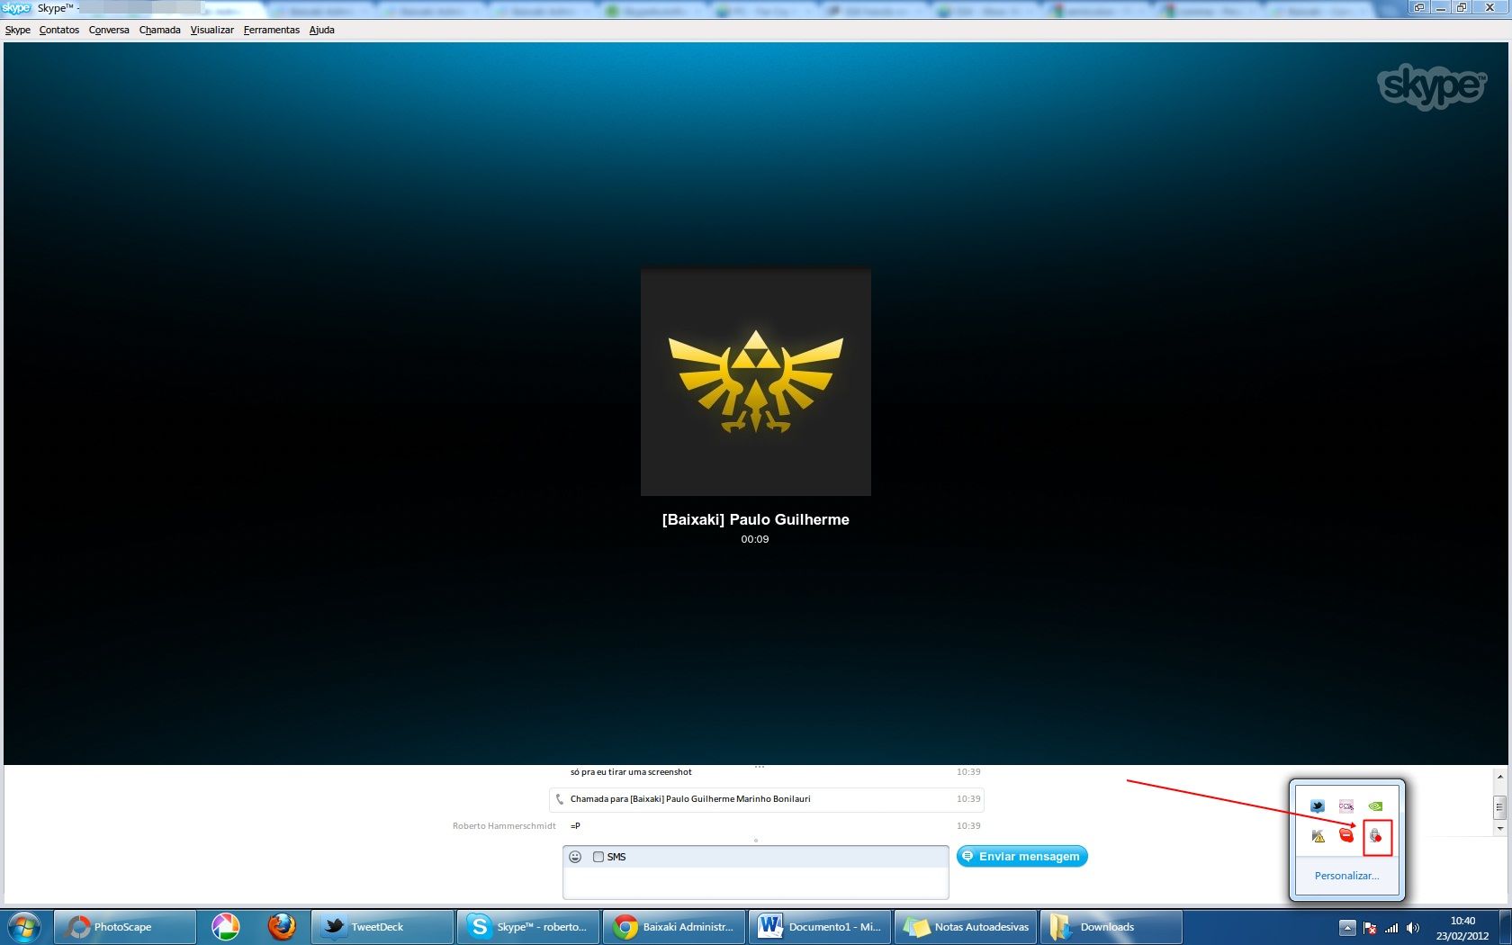Click the volume speaker tray icon
The height and width of the screenshot is (945, 1512).
(1413, 928)
